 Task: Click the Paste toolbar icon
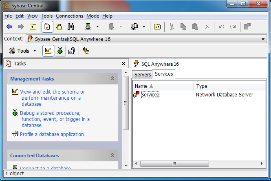[195, 27]
